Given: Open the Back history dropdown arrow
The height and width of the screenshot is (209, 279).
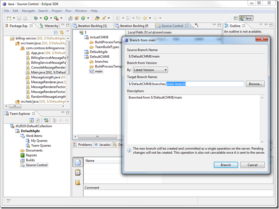Looking at the screenshot, I should point(150,18).
